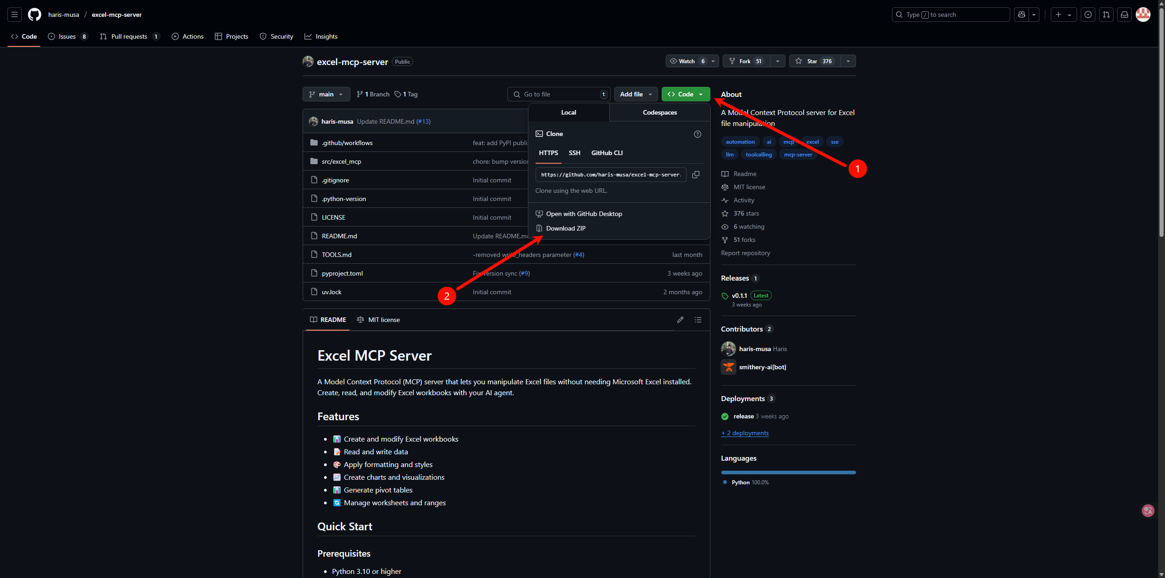Image resolution: width=1165 pixels, height=578 pixels.
Task: Switch to Codespaces tab in Code popup
Action: pos(660,112)
